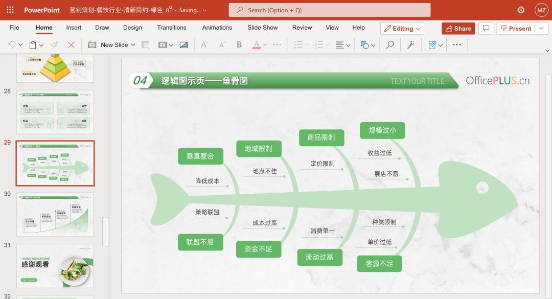Increase font size with larger A icon
This screenshot has height=299, width=552.
coord(204,45)
